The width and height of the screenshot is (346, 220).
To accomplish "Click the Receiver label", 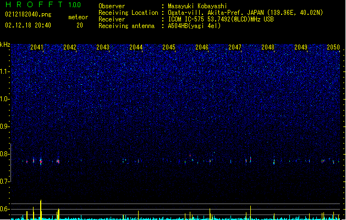I will 112,19.
